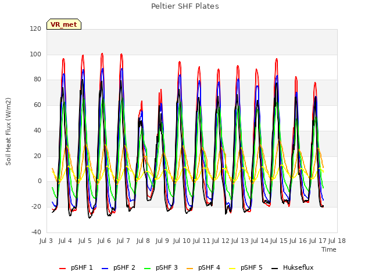Image resolution: width=372 pixels, height=279 pixels.
Task: Click the Jul 3 x-axis tick label
Action: click(46, 241)
